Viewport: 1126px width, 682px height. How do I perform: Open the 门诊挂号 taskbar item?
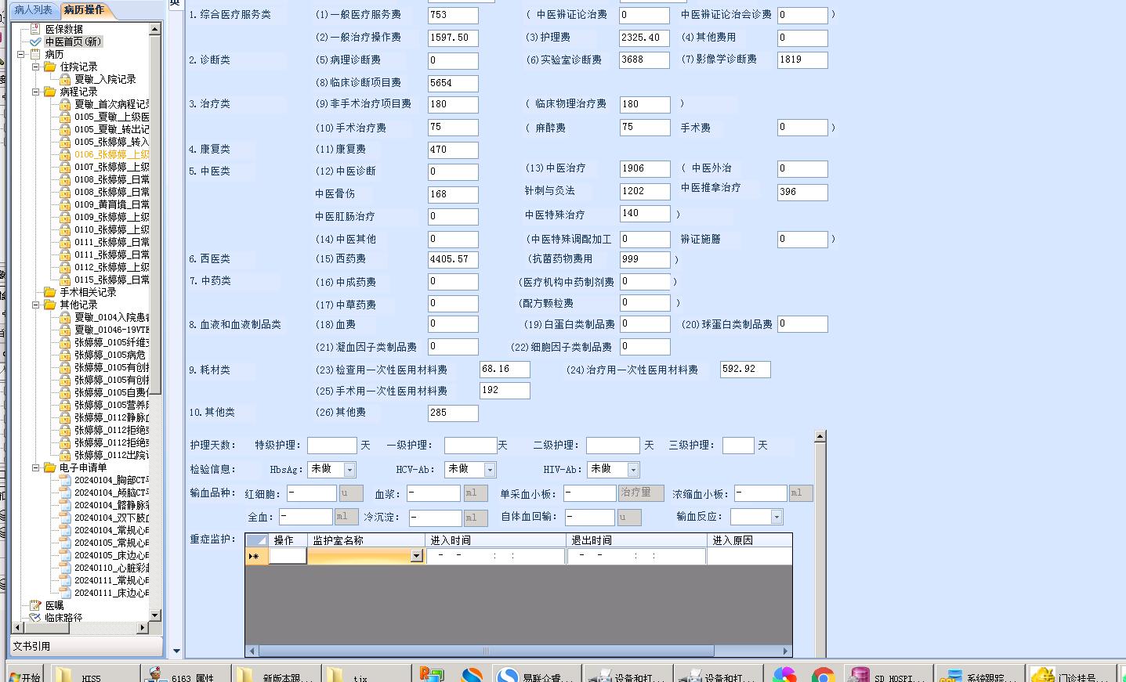[x=1073, y=673]
